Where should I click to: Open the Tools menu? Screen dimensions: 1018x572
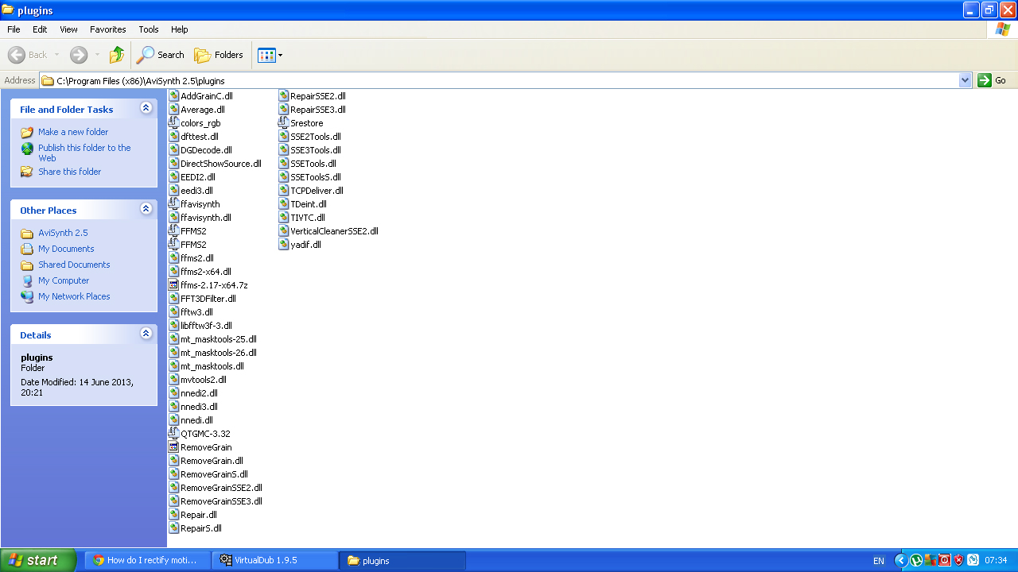tap(149, 29)
